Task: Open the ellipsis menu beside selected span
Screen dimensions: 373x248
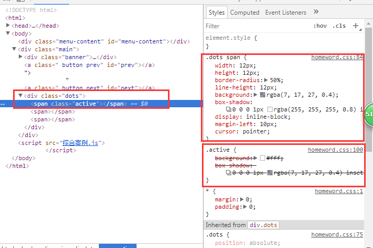Action: click(x=3, y=104)
